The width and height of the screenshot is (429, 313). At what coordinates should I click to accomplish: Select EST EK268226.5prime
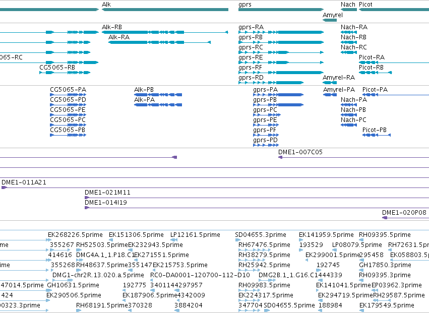click(x=75, y=235)
